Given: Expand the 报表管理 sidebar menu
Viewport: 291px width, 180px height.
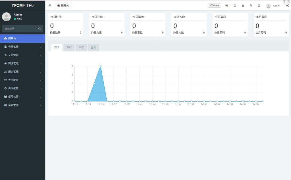Looking at the screenshot, I should [x=22, y=72].
